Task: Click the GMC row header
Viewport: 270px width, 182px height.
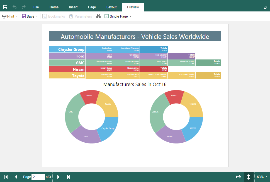Action: [67, 63]
